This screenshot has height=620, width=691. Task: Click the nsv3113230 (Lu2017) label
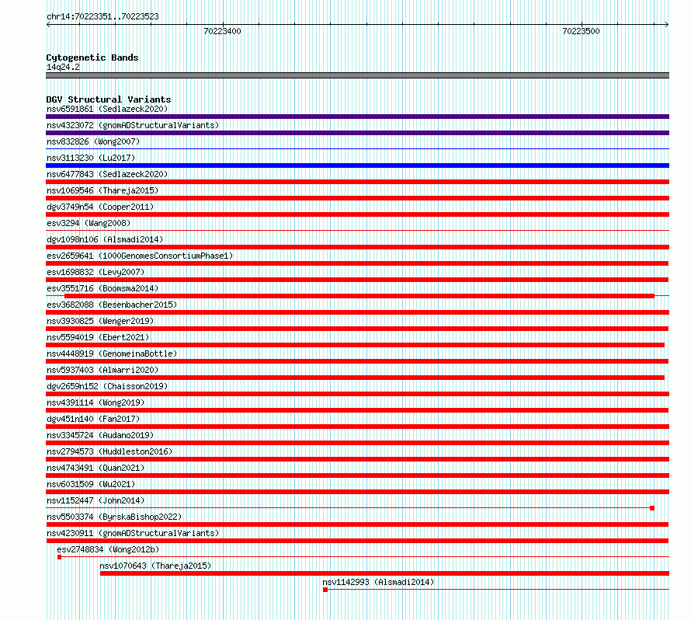click(x=91, y=158)
